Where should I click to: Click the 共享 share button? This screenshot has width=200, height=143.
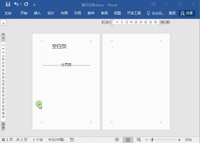(x=187, y=13)
